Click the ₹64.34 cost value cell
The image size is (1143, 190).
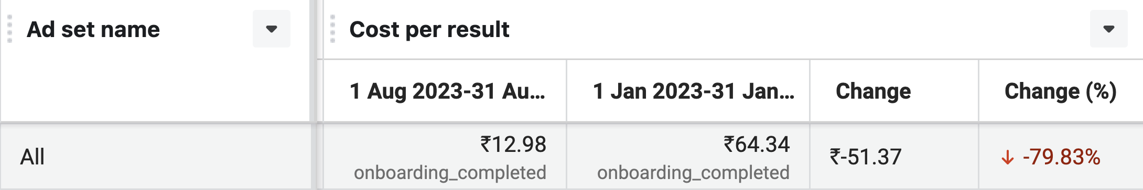pyautogui.click(x=757, y=145)
